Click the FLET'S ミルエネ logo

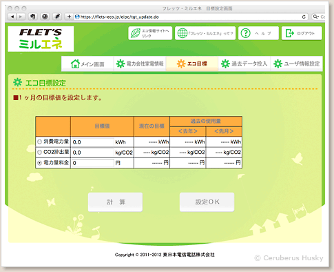(x=41, y=39)
